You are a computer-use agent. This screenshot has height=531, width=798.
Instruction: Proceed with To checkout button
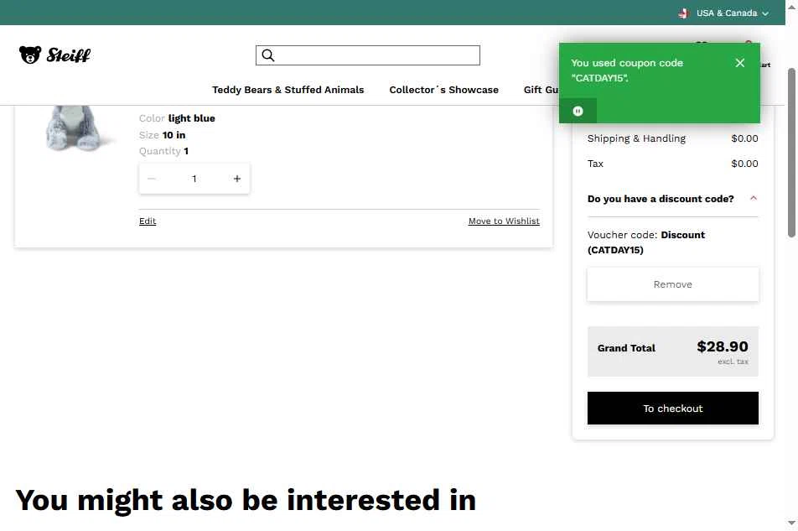pos(673,408)
